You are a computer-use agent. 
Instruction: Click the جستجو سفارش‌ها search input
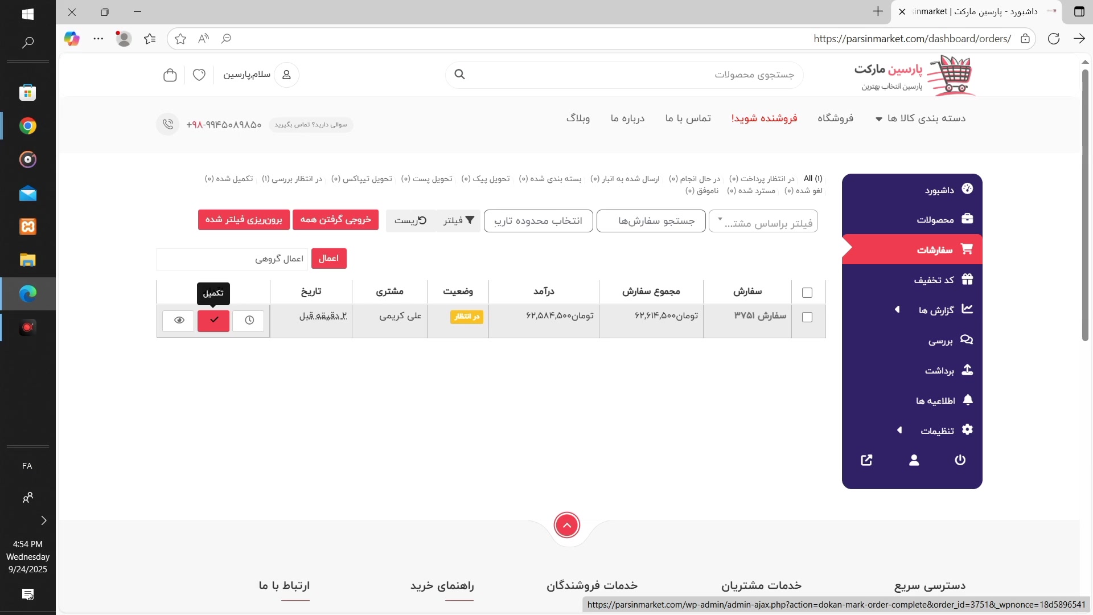pyautogui.click(x=651, y=221)
